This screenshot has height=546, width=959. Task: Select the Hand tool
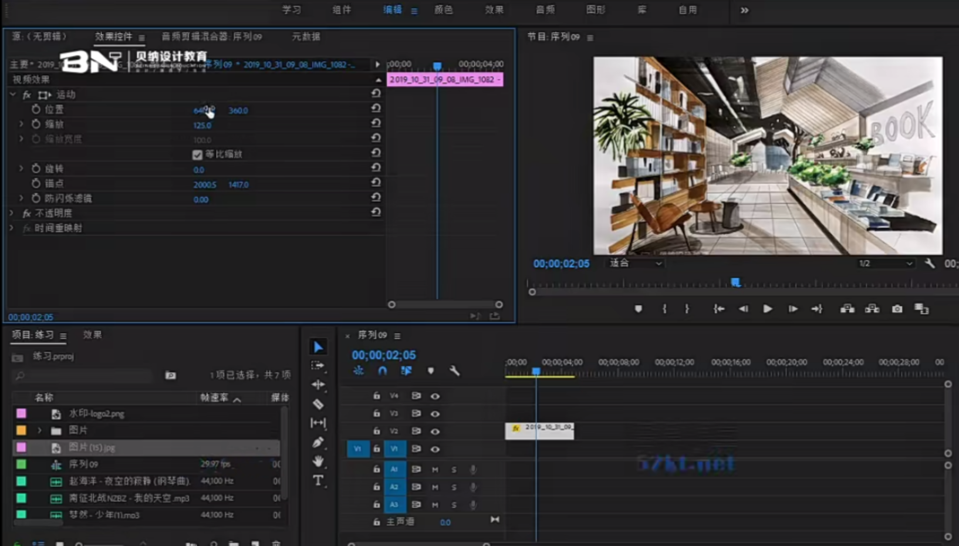318,461
